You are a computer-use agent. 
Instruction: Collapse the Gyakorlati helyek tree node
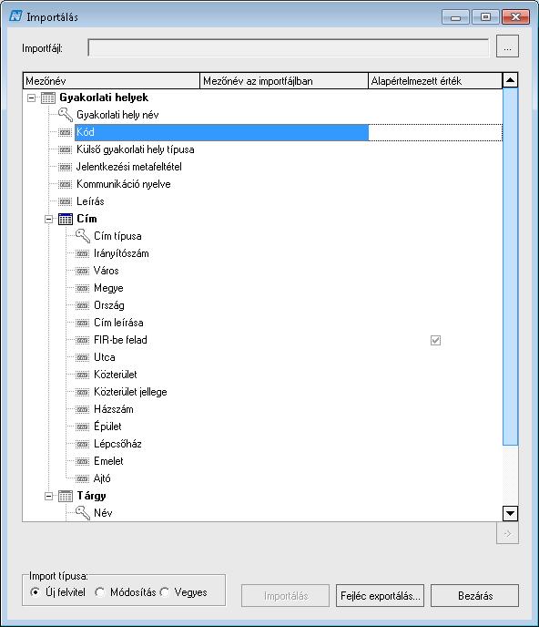31,98
